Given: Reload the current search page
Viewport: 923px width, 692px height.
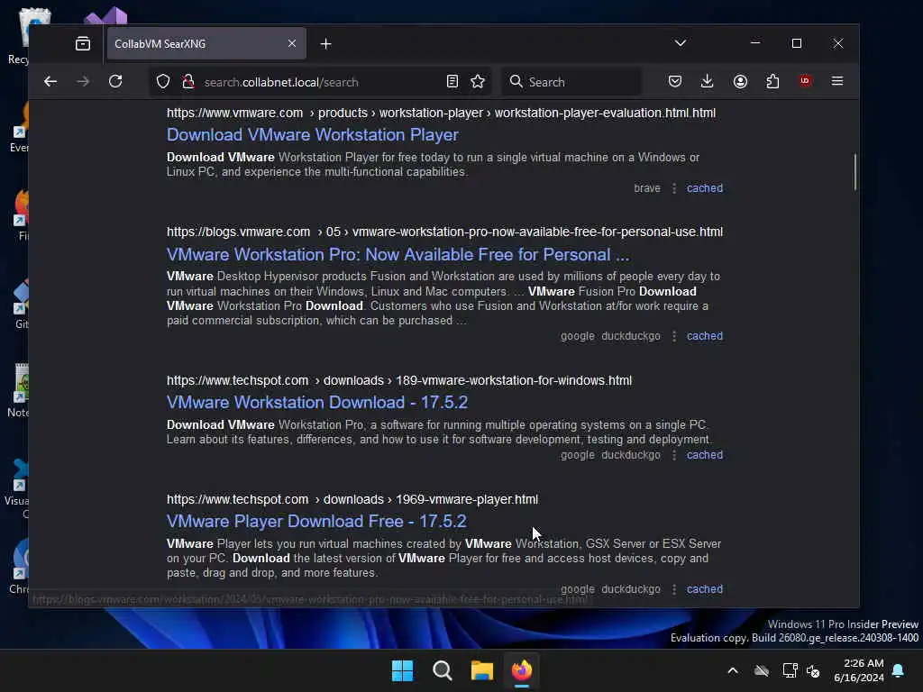Looking at the screenshot, I should point(115,82).
